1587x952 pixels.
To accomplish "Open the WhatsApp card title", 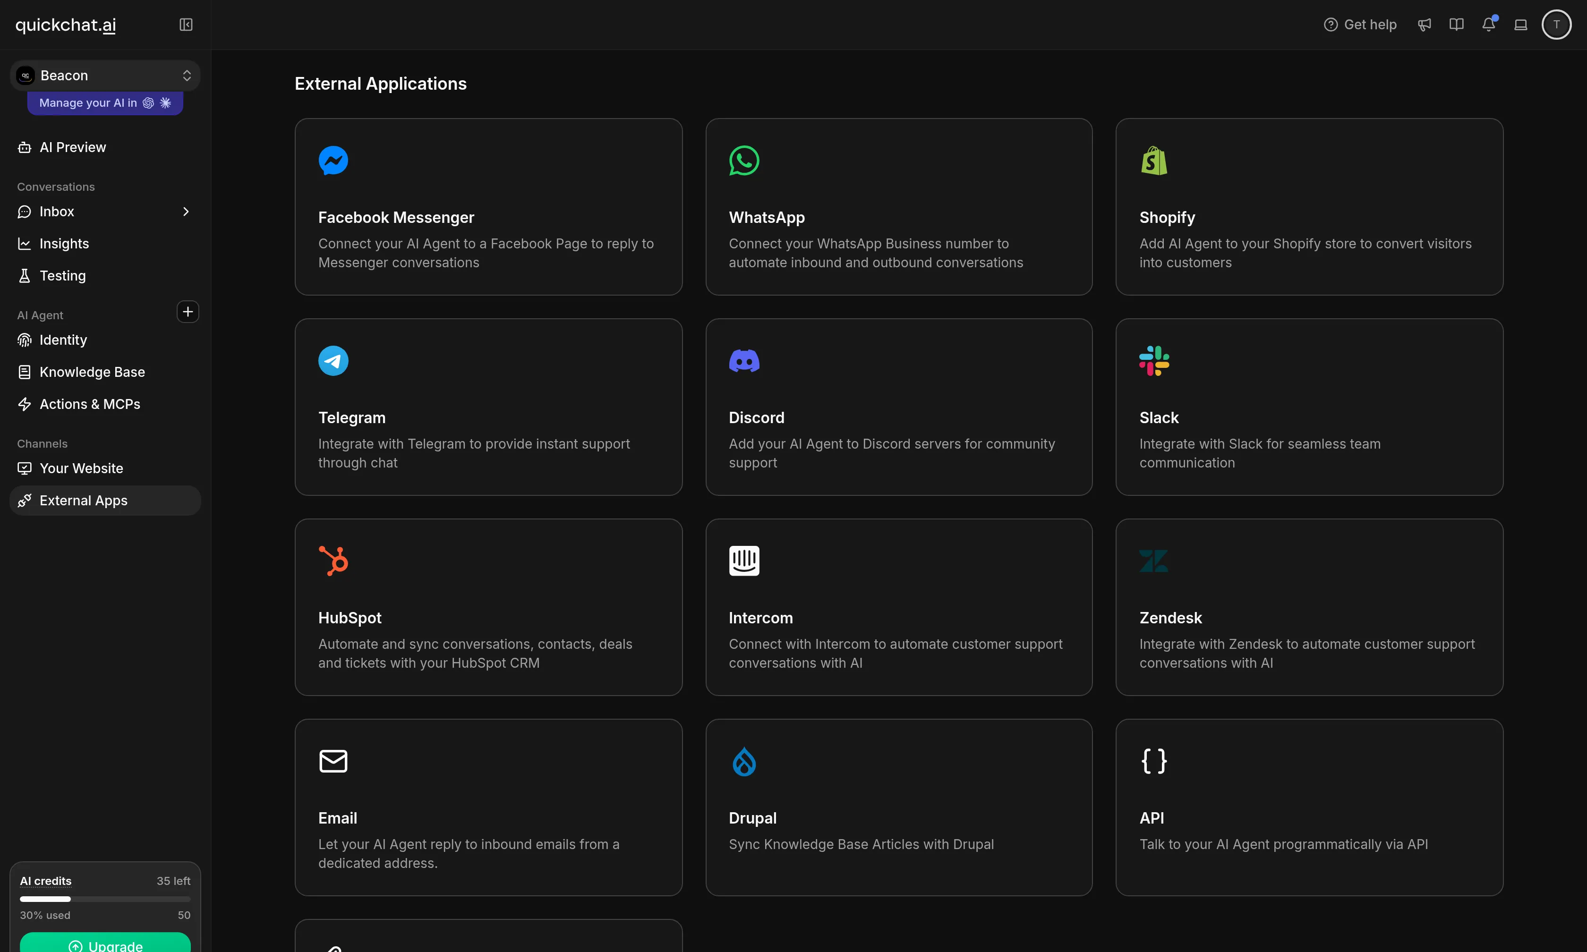I will click(767, 218).
